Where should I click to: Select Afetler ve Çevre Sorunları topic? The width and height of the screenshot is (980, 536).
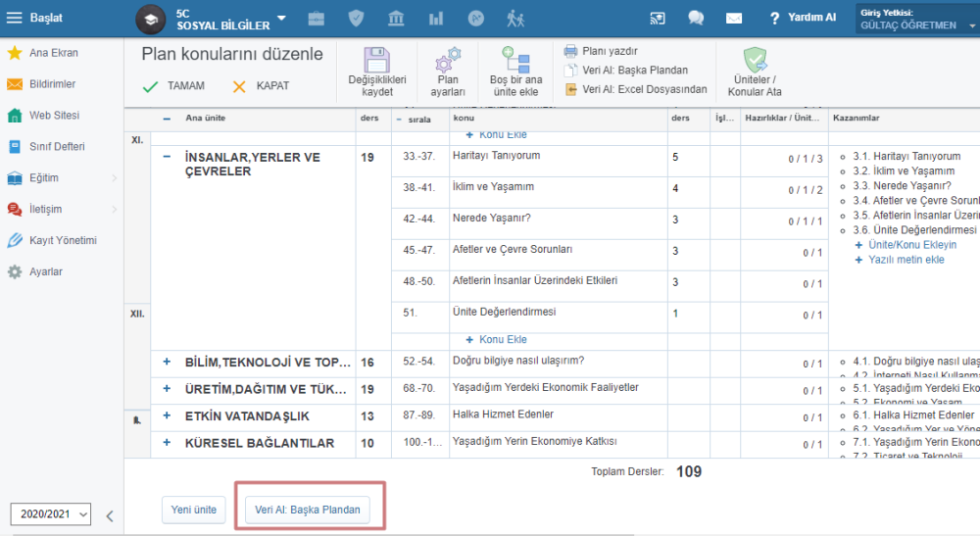(559, 256)
